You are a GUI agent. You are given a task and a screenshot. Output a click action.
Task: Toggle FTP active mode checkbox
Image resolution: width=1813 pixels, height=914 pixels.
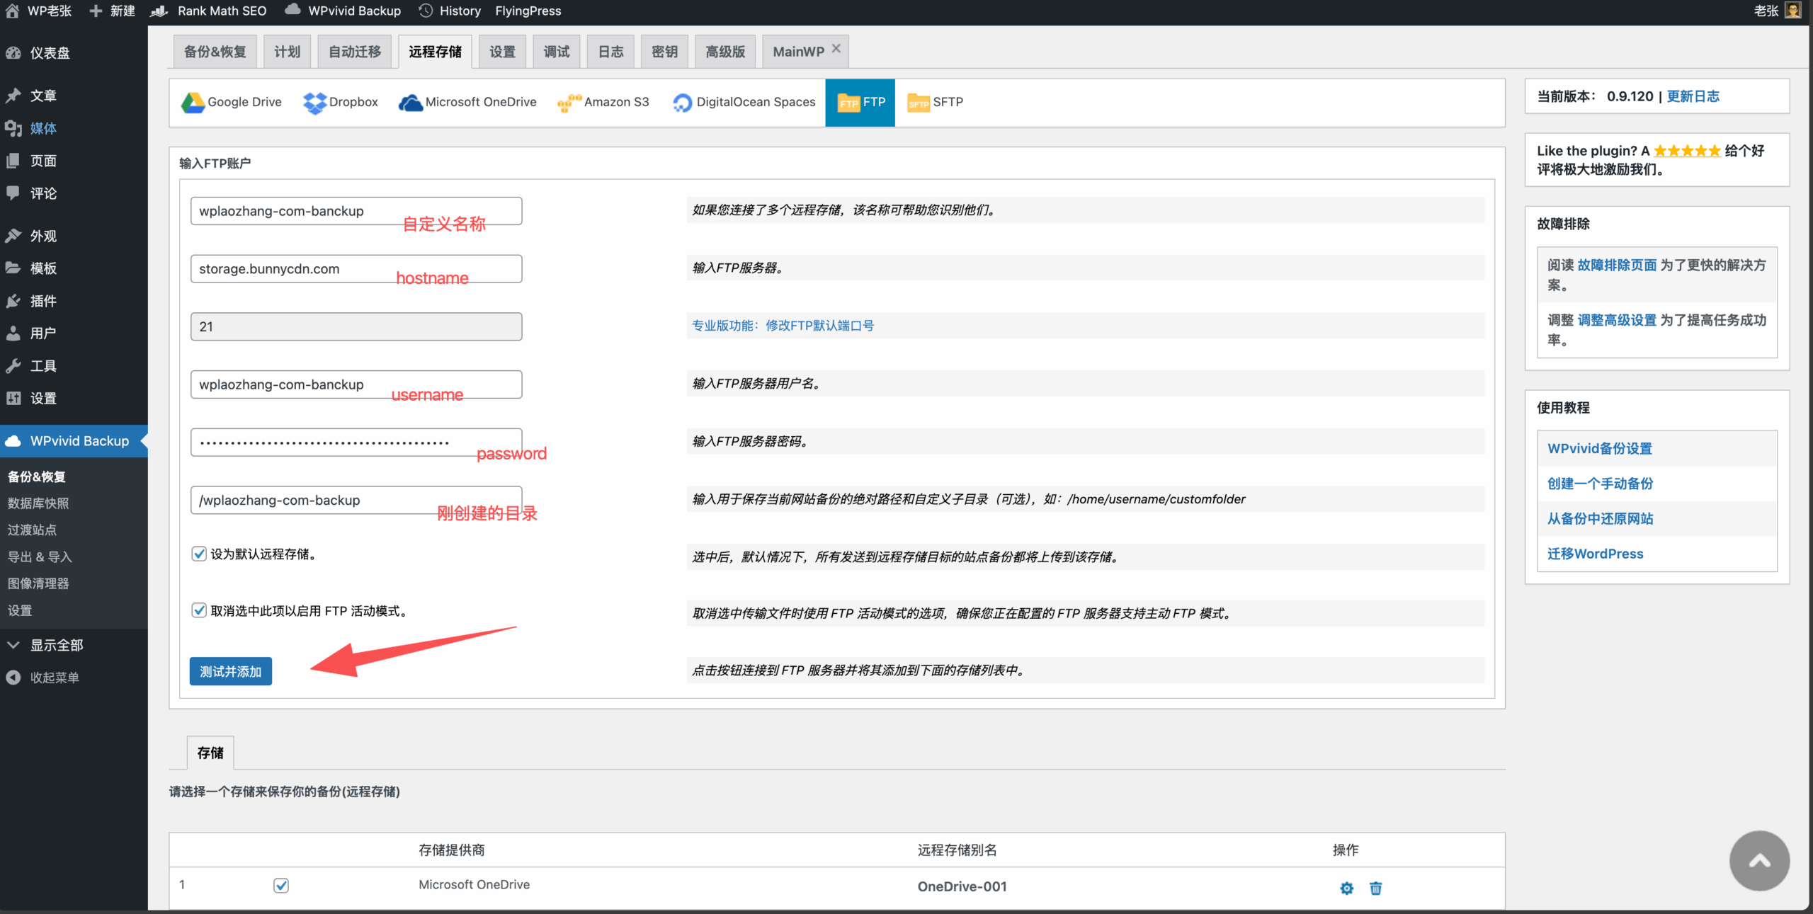[x=199, y=610]
